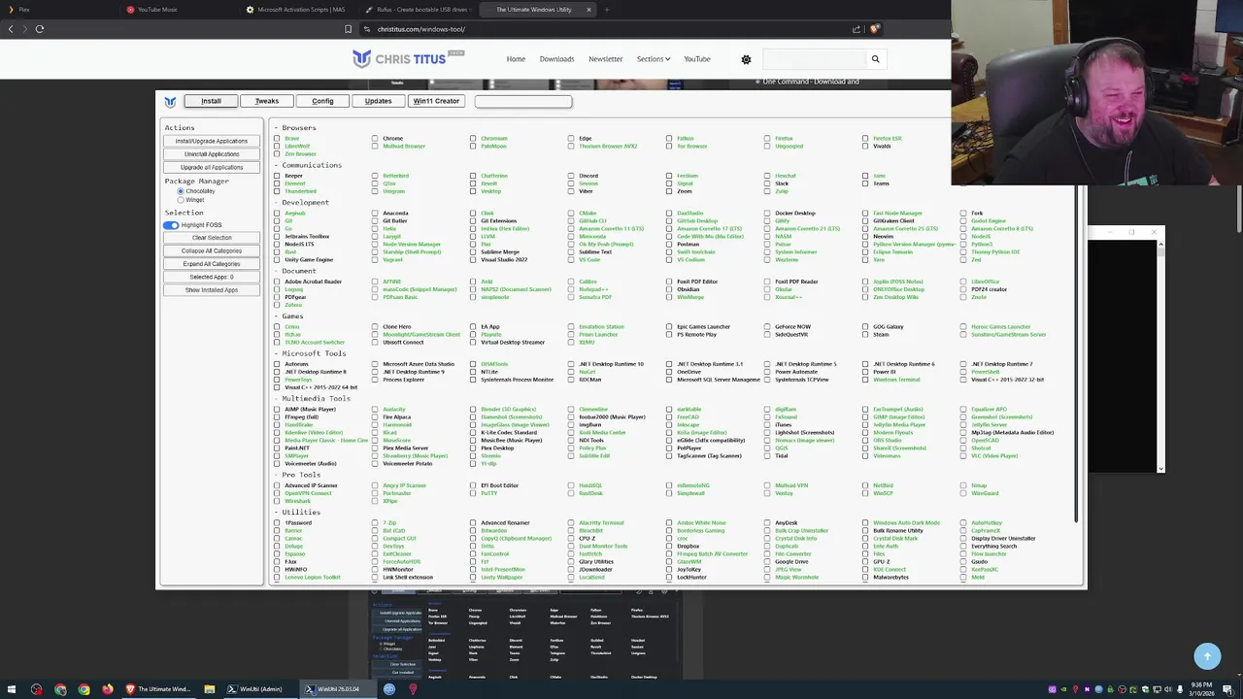Click Uninstall Applications button
This screenshot has width=1243, height=699.
click(211, 154)
